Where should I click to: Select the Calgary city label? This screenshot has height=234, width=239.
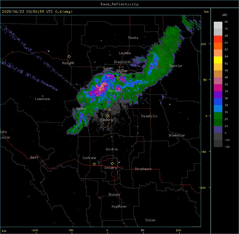[x=111, y=168]
